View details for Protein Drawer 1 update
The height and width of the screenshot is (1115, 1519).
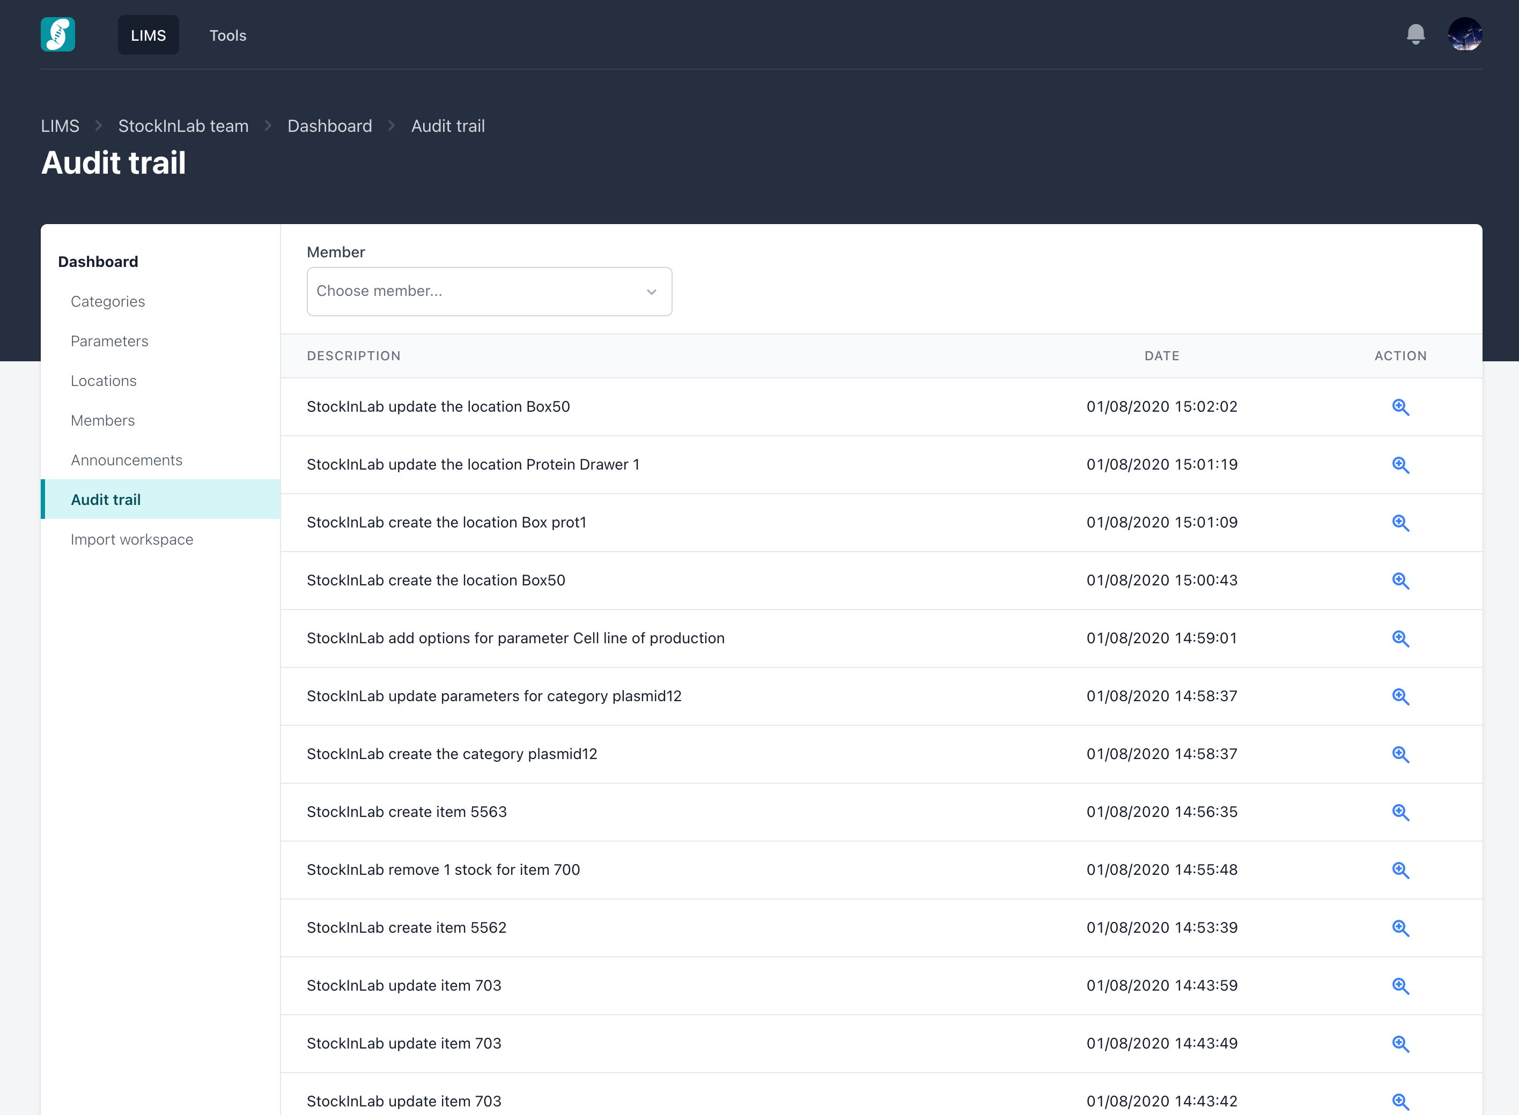1400,465
